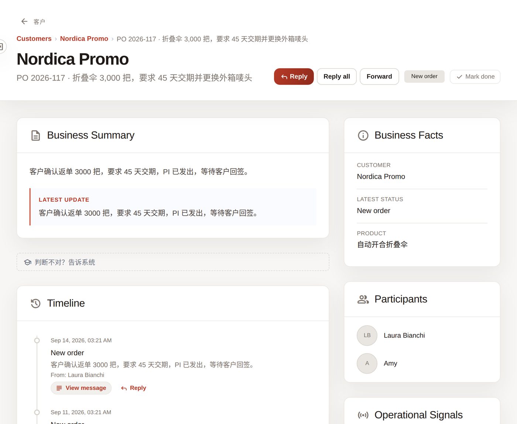Click the Business Facts info icon
Screen dimensions: 517x424
point(363,136)
